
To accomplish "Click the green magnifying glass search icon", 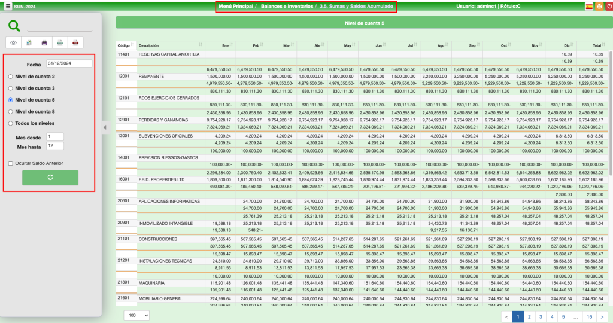I will 14,26.
